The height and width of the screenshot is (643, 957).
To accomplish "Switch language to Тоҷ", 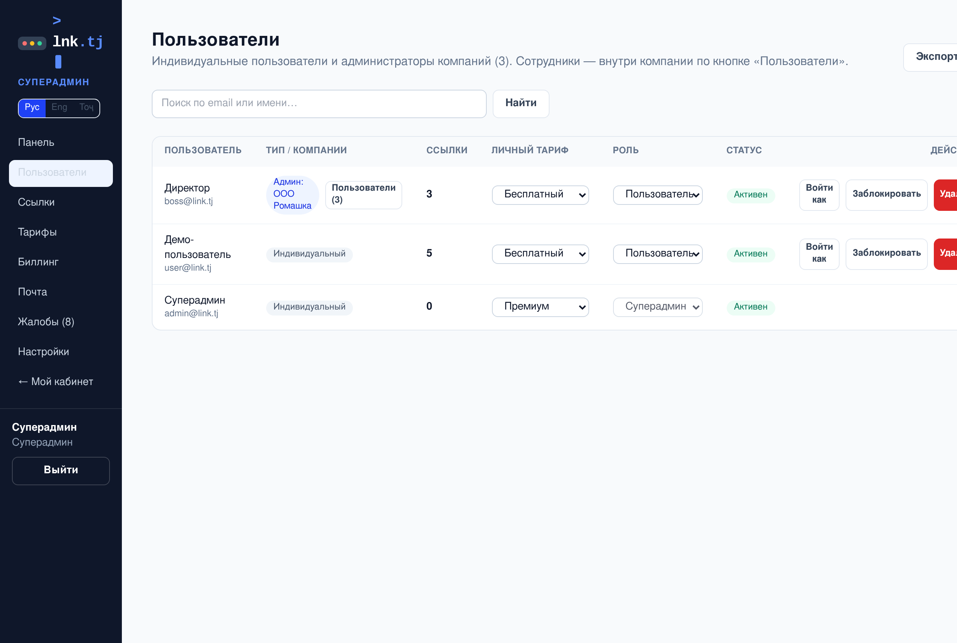I will coord(86,108).
